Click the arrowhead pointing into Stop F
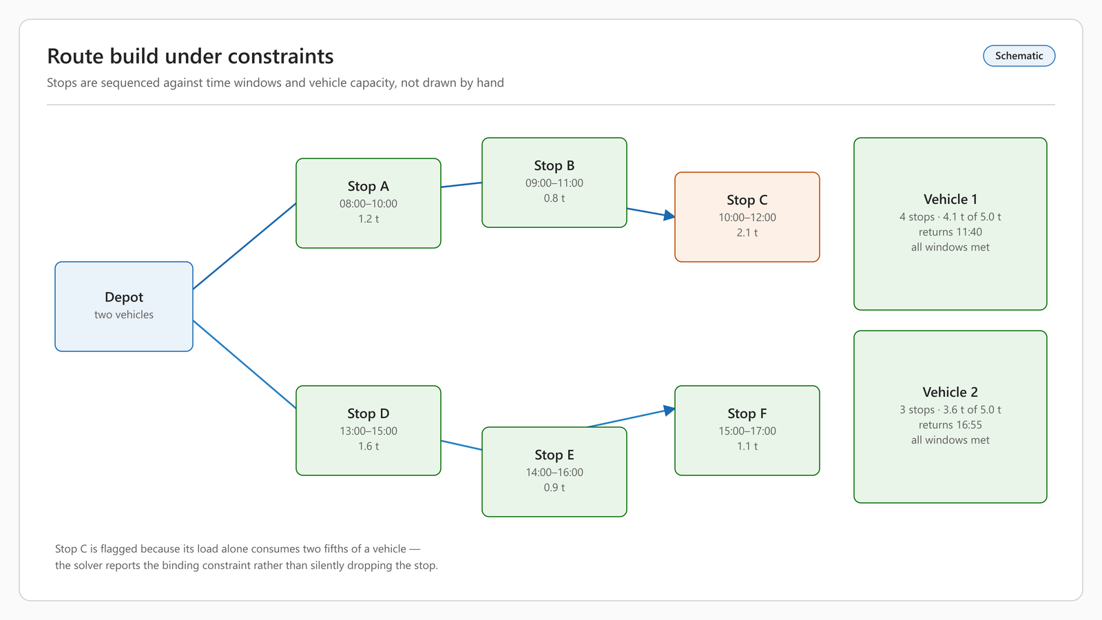Screen dimensions: 1102x620 click(669, 411)
